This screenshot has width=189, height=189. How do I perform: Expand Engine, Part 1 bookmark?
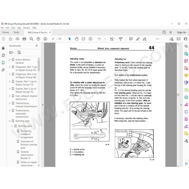(x=10, y=81)
